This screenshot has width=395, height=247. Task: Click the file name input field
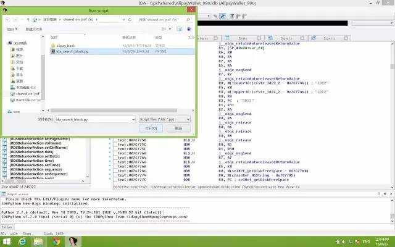(93, 119)
